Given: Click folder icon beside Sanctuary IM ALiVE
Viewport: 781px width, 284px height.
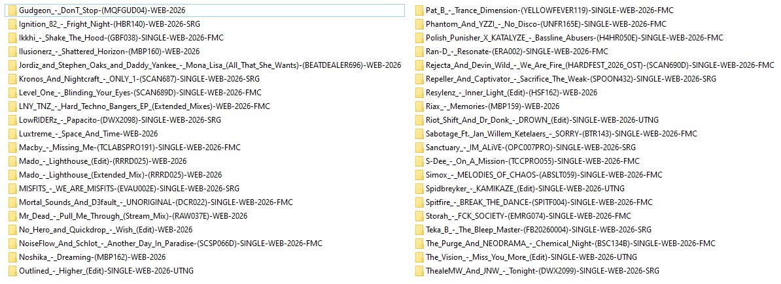Looking at the screenshot, I should tap(419, 147).
